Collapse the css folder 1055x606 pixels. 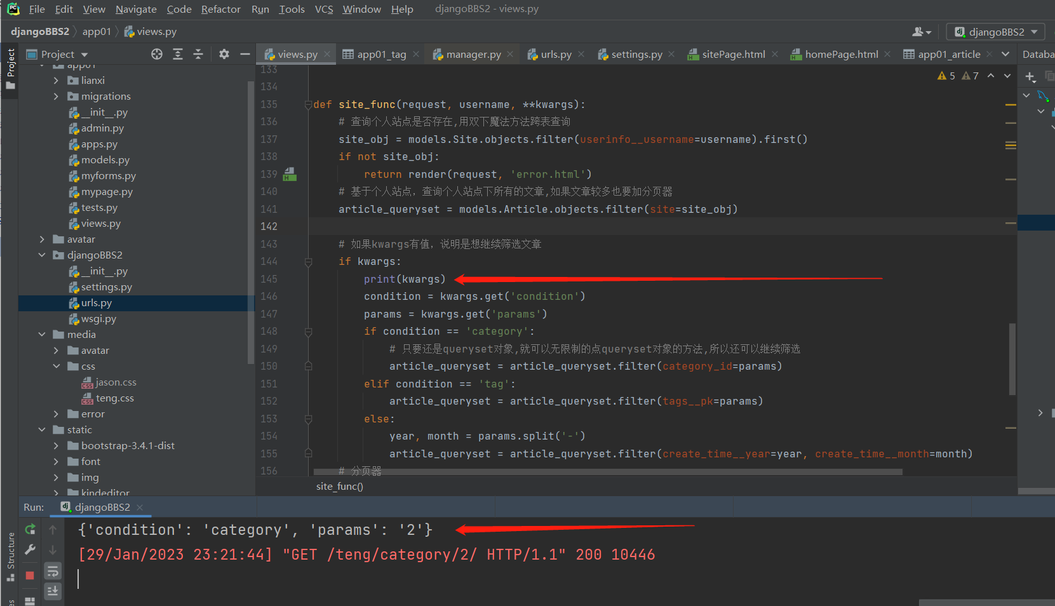click(56, 367)
